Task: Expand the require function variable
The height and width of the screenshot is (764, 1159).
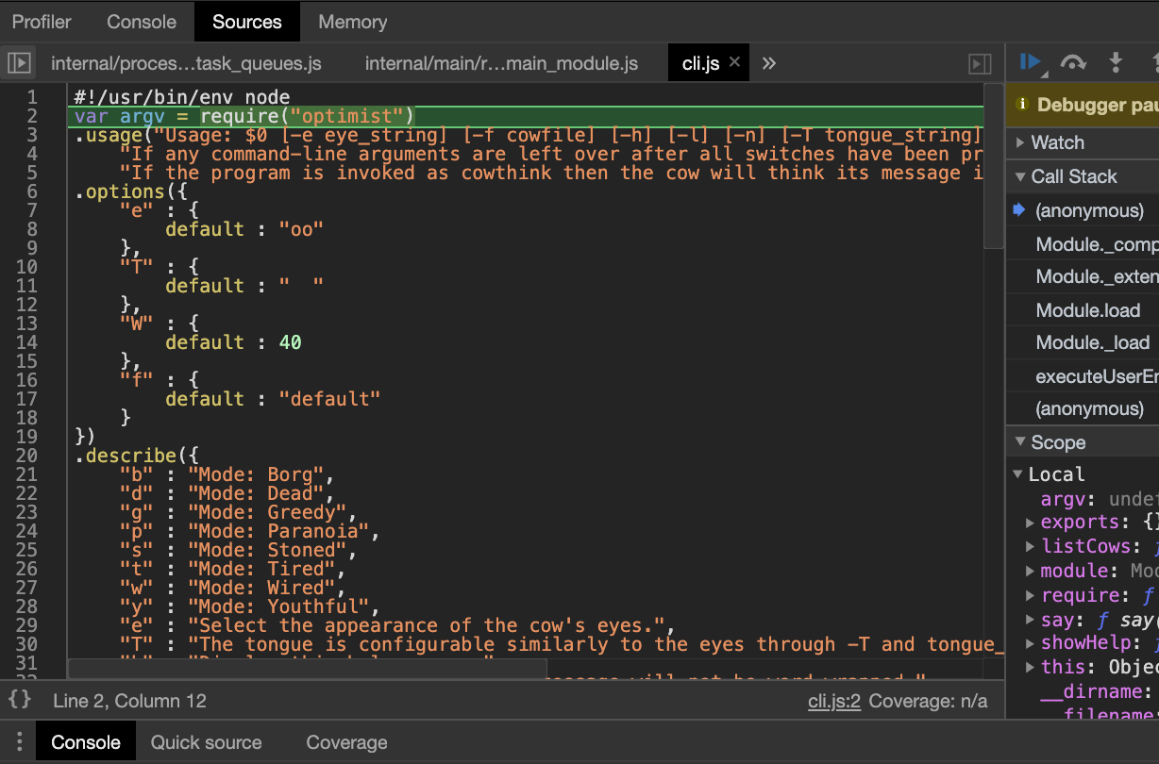Action: click(x=1031, y=596)
